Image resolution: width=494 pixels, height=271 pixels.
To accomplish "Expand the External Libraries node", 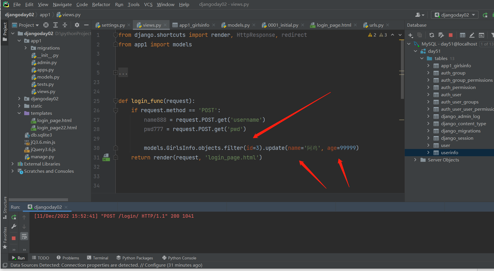I will [13, 164].
